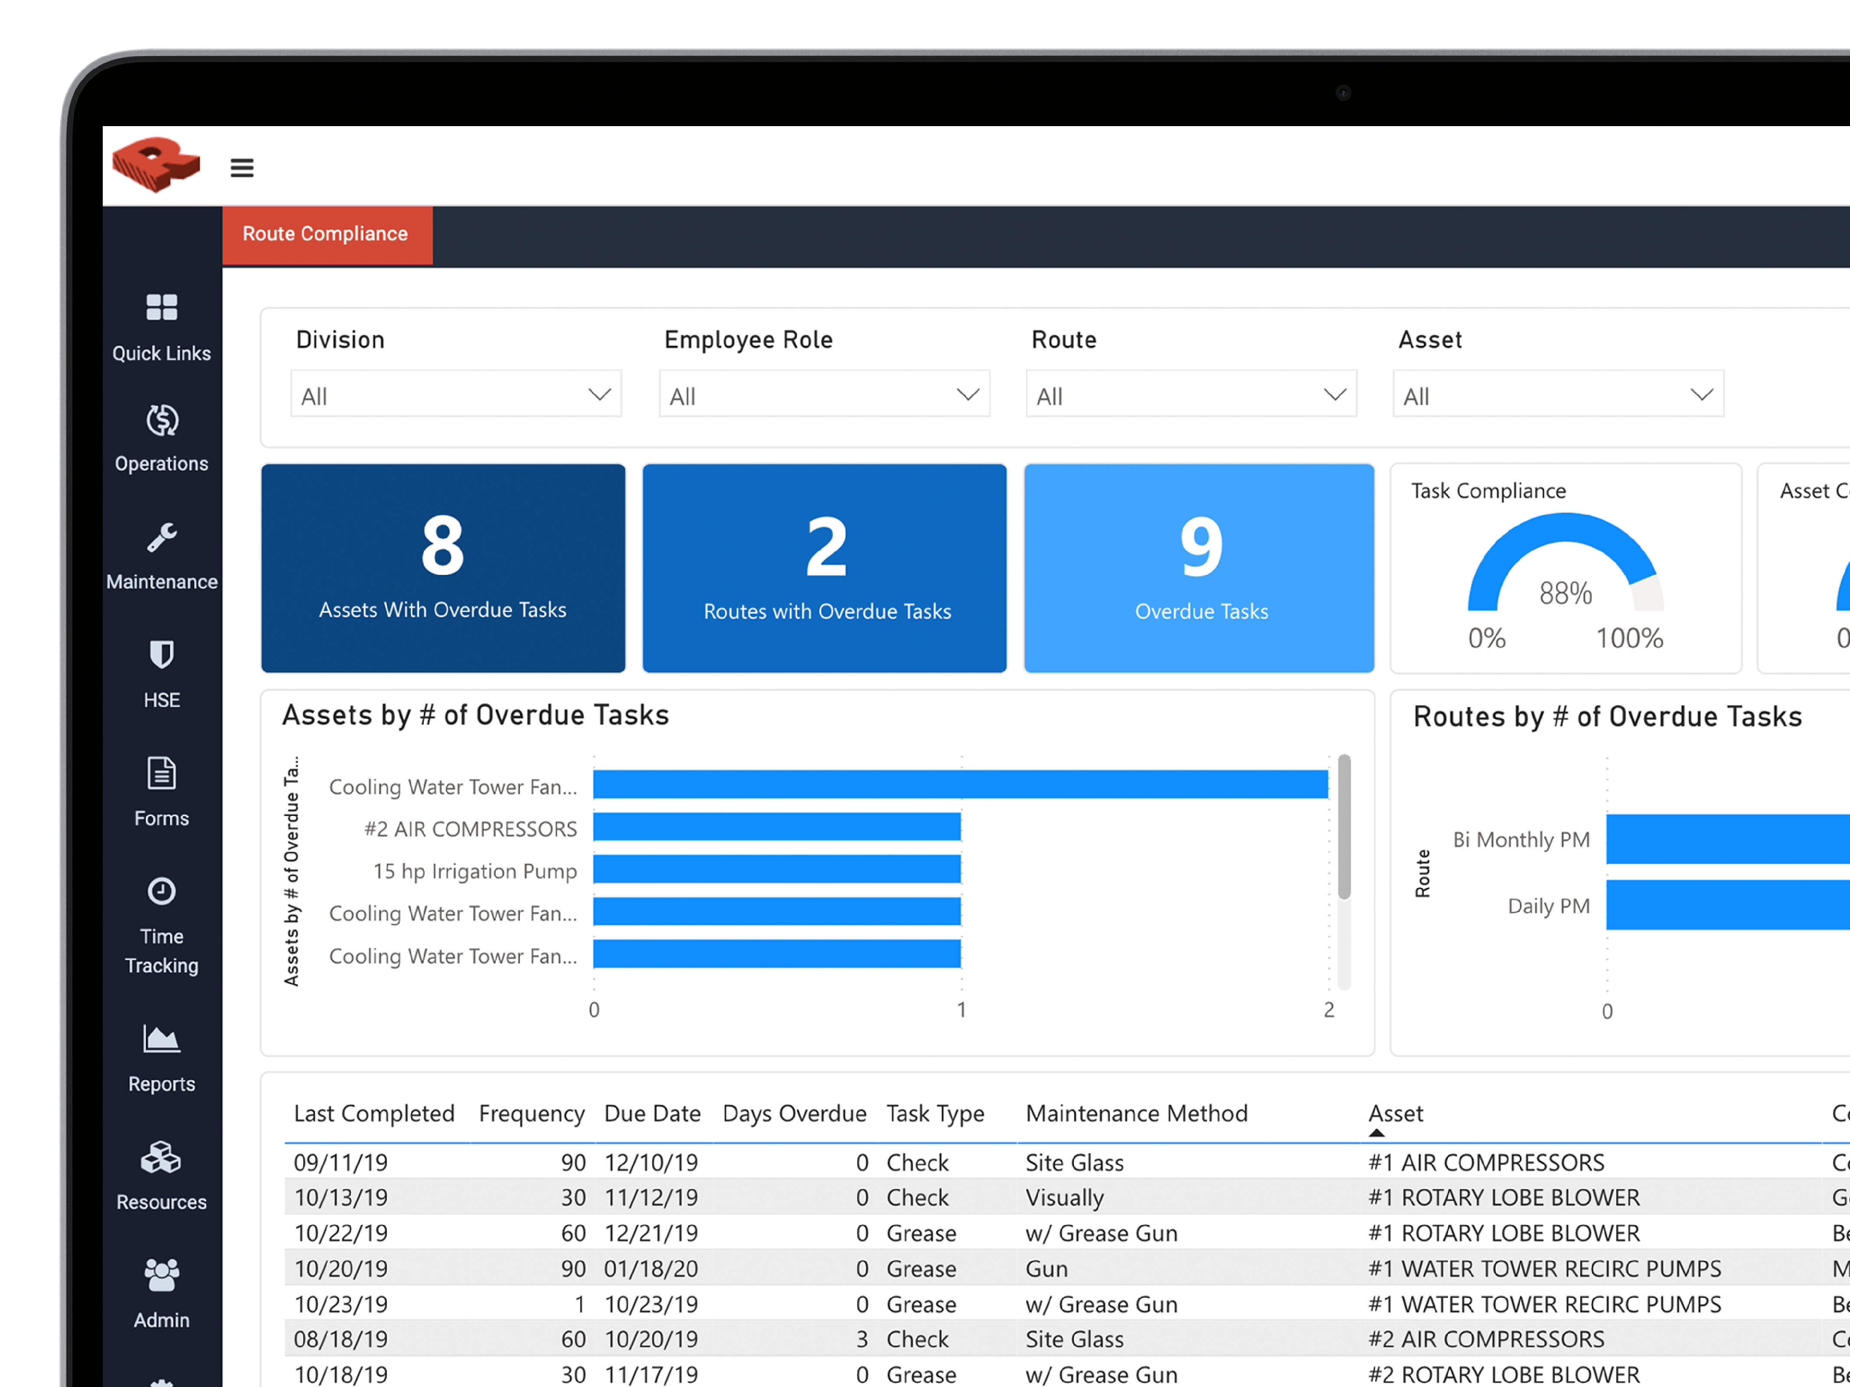
Task: Expand the Employee Role dropdown
Action: pos(824,395)
